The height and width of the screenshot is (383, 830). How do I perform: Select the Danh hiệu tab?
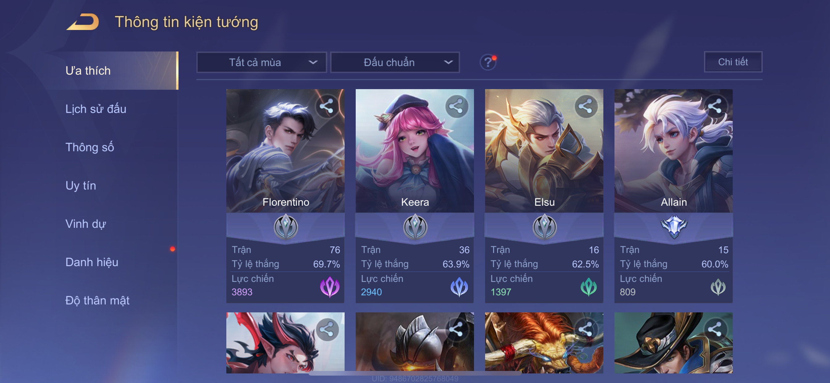92,262
